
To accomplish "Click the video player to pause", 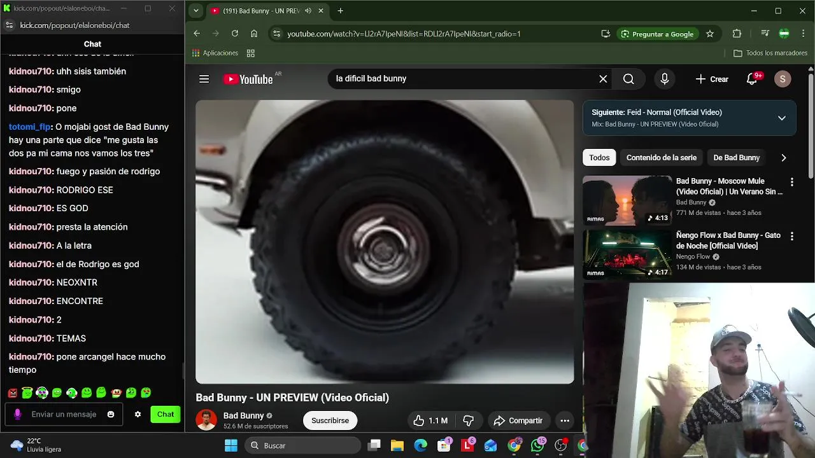I will point(385,242).
